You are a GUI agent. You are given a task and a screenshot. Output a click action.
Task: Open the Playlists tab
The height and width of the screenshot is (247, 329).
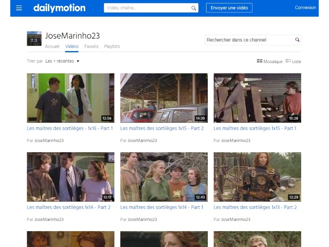[x=112, y=46]
